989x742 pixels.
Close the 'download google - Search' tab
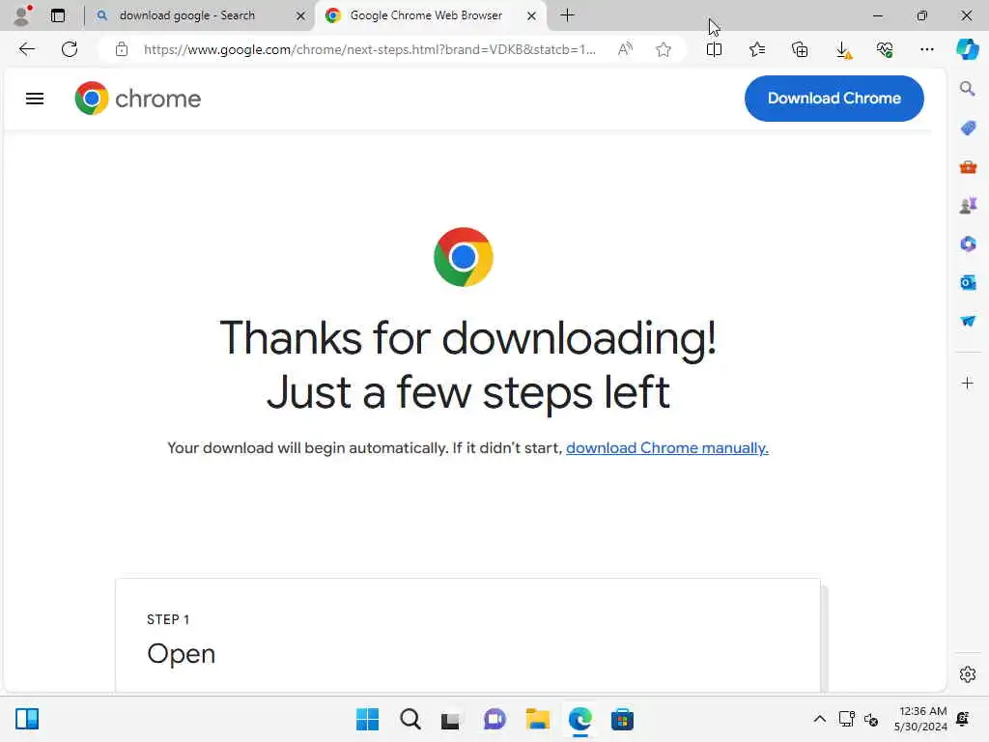pos(301,15)
